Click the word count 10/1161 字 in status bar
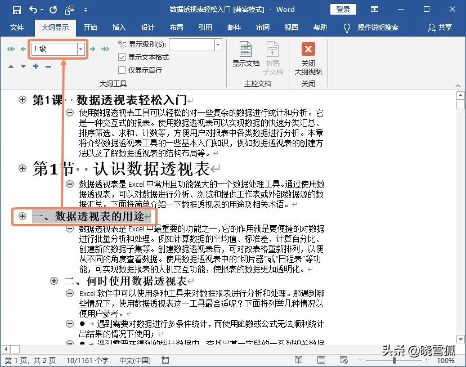Viewport: 466px width, 367px height. [x=89, y=360]
